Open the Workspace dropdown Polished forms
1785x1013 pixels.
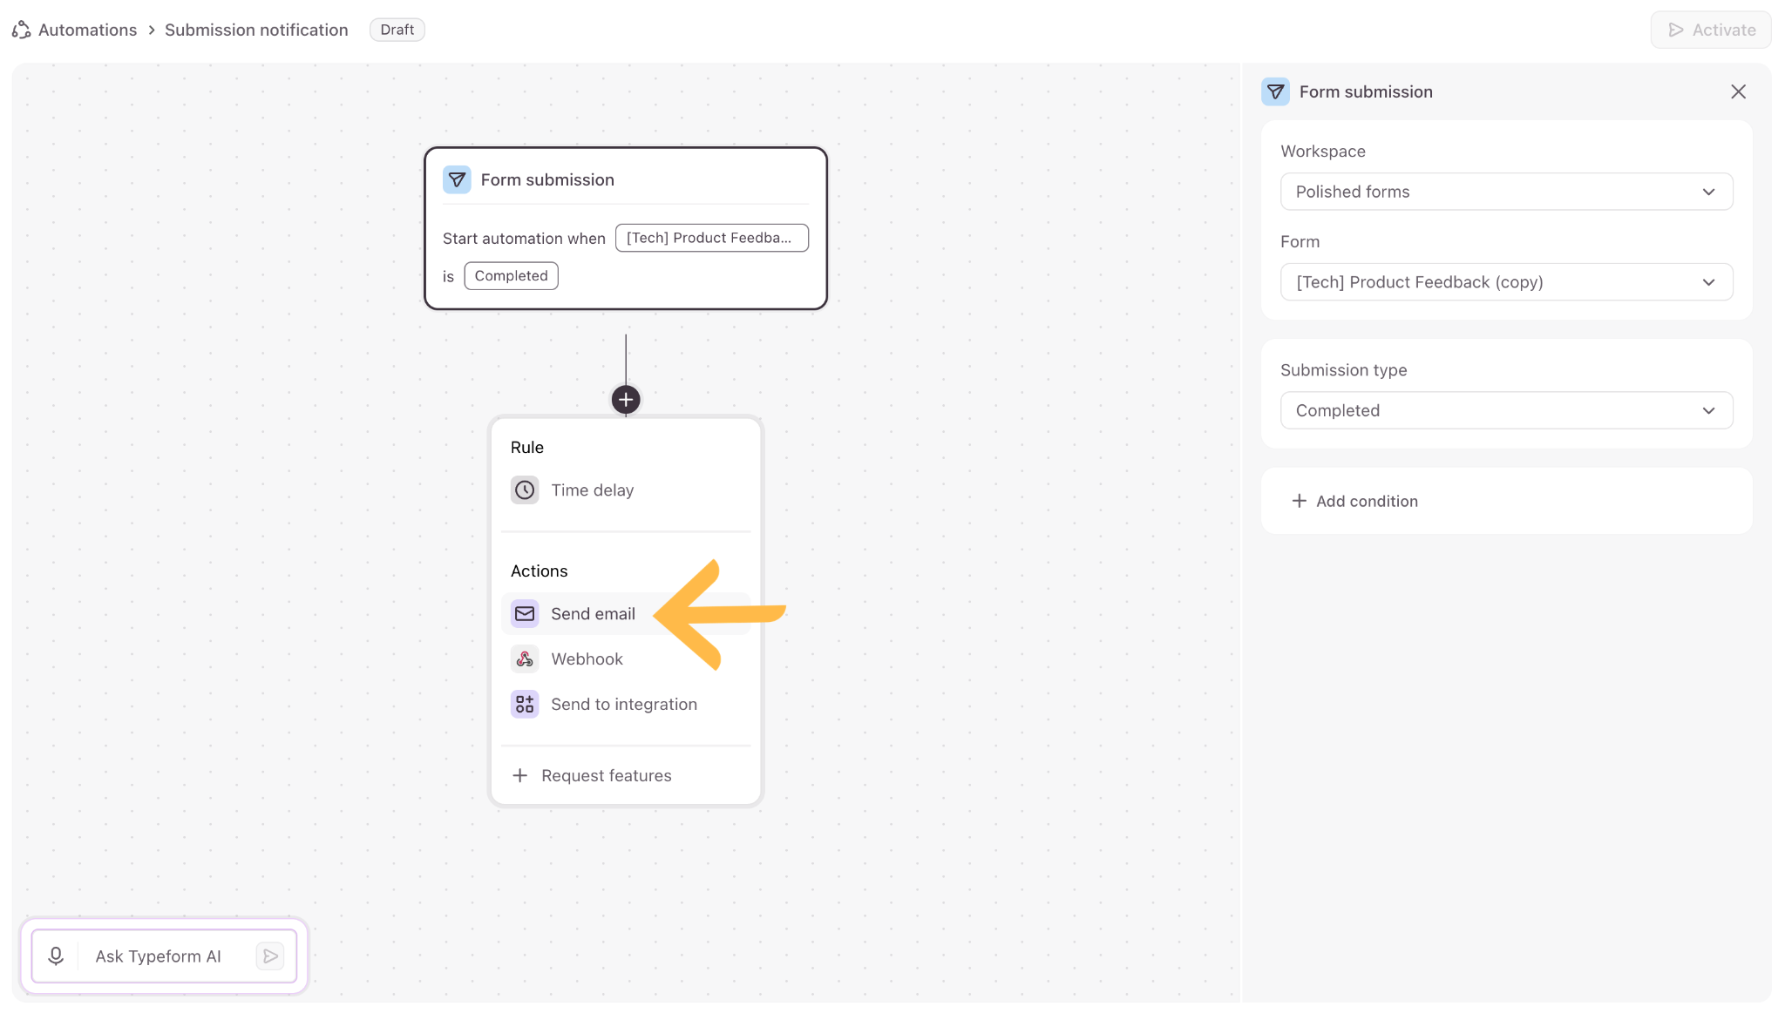pyautogui.click(x=1506, y=192)
